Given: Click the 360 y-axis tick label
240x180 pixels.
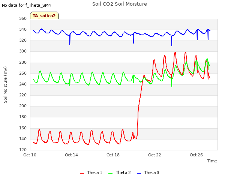Looking at the screenshot, I should [23, 18].
